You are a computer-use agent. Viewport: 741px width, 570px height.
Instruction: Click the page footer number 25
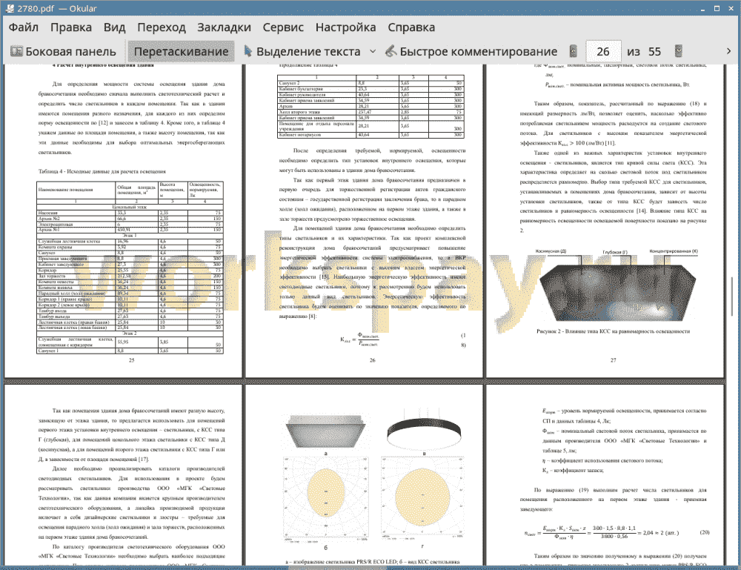[x=131, y=360]
